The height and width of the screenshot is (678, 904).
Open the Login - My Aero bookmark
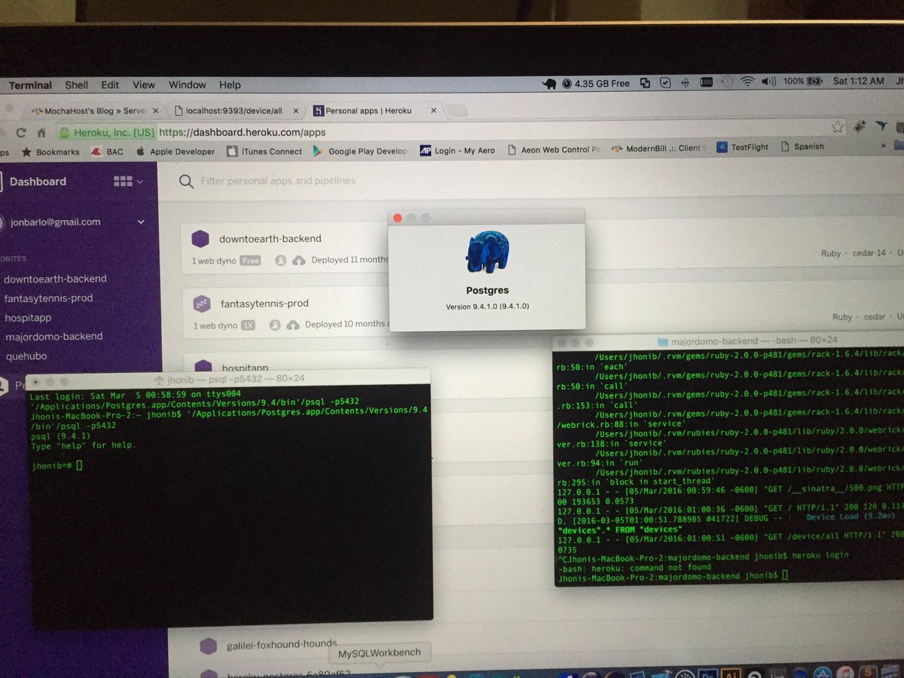coord(457,150)
